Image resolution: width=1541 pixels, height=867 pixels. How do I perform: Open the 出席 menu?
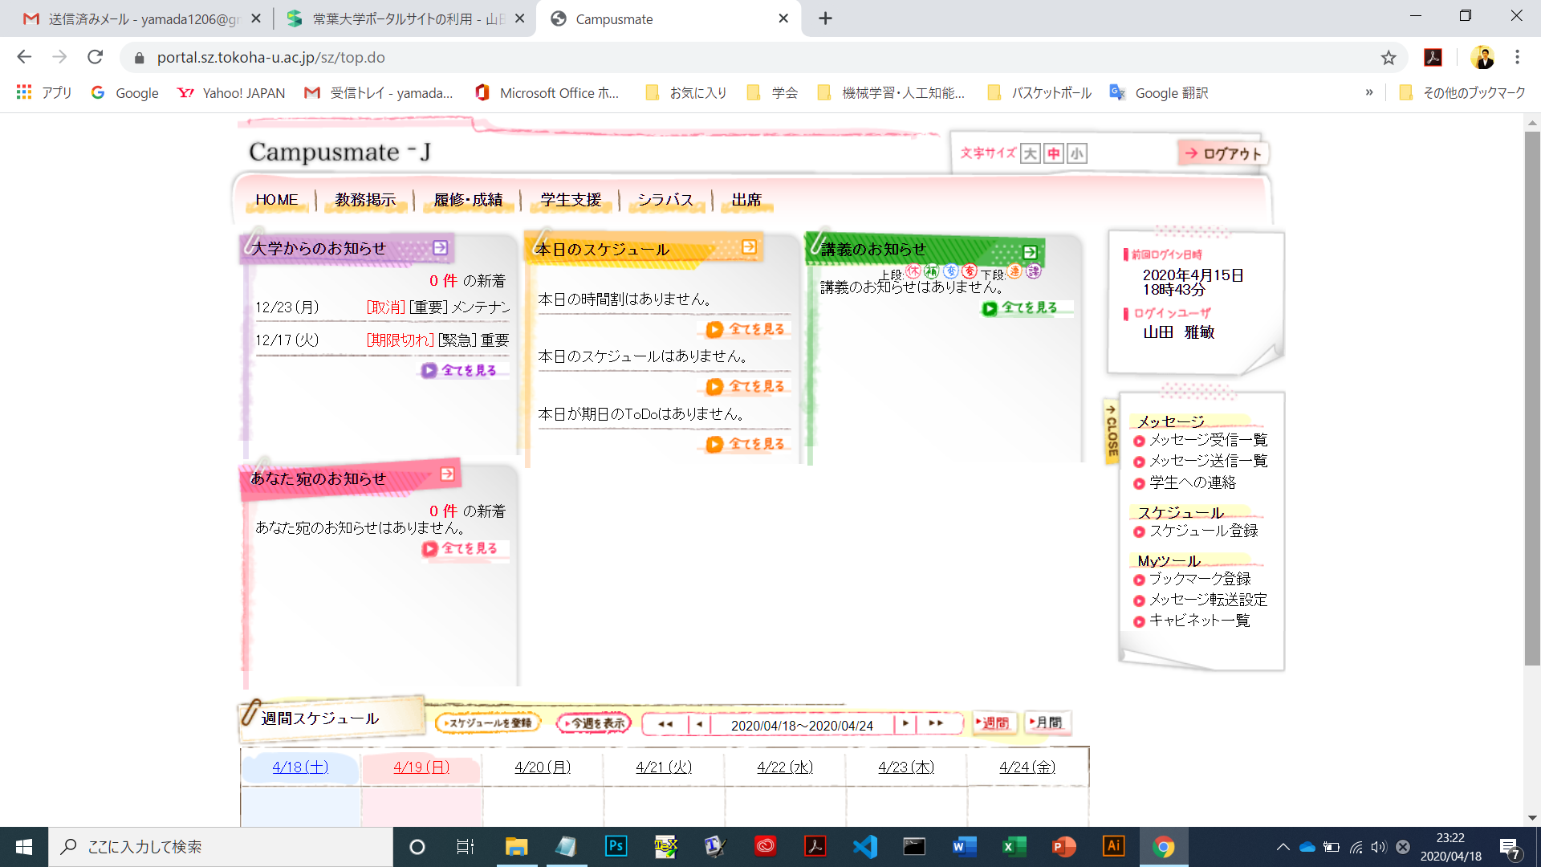(746, 200)
